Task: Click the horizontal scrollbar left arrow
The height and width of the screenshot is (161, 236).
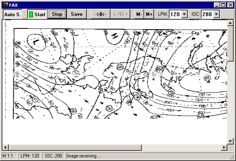Action: (x=6, y=147)
